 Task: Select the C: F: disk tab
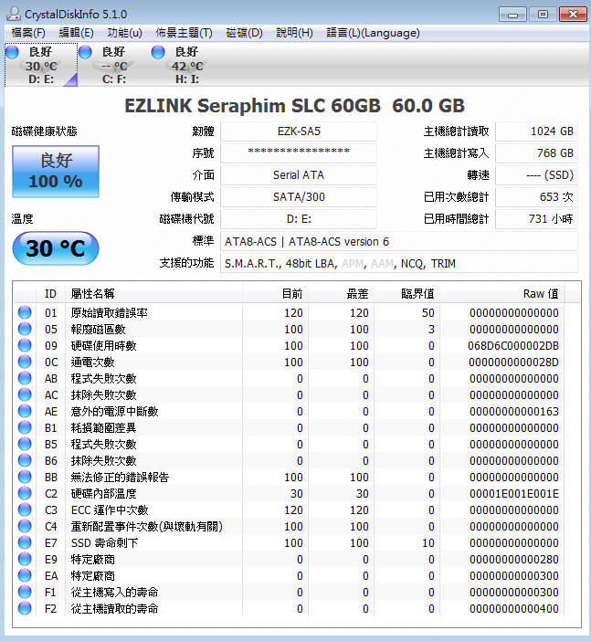tap(114, 65)
